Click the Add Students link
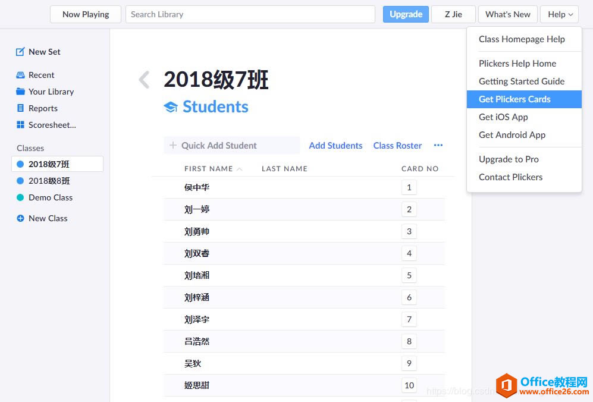 (x=335, y=145)
